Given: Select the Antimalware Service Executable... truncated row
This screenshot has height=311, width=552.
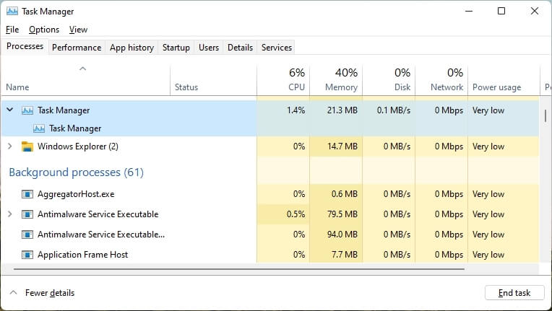Looking at the screenshot, I should tap(270, 235).
